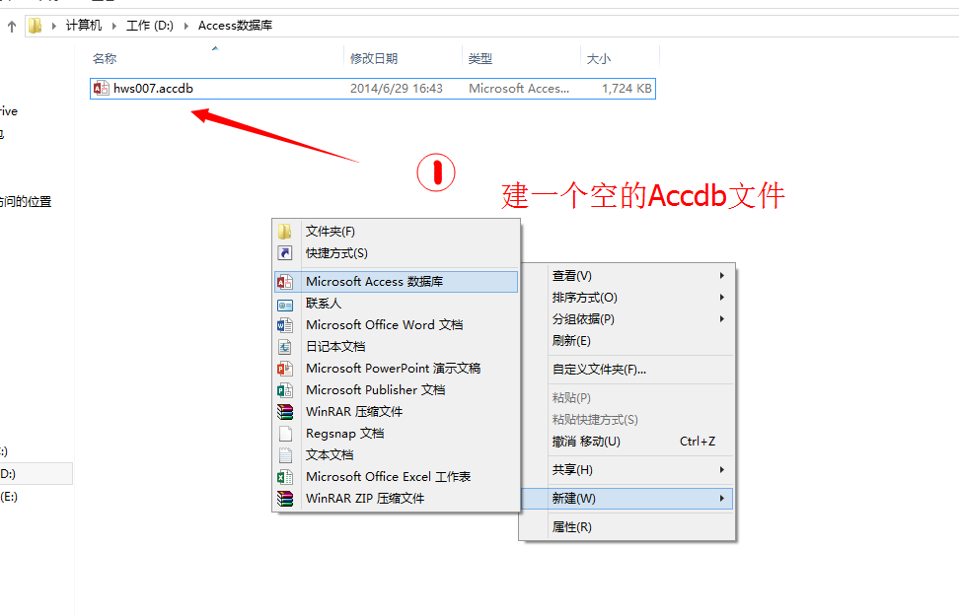This screenshot has width=959, height=616.
Task: Create a new 文本文档 text file
Action: tap(397, 455)
